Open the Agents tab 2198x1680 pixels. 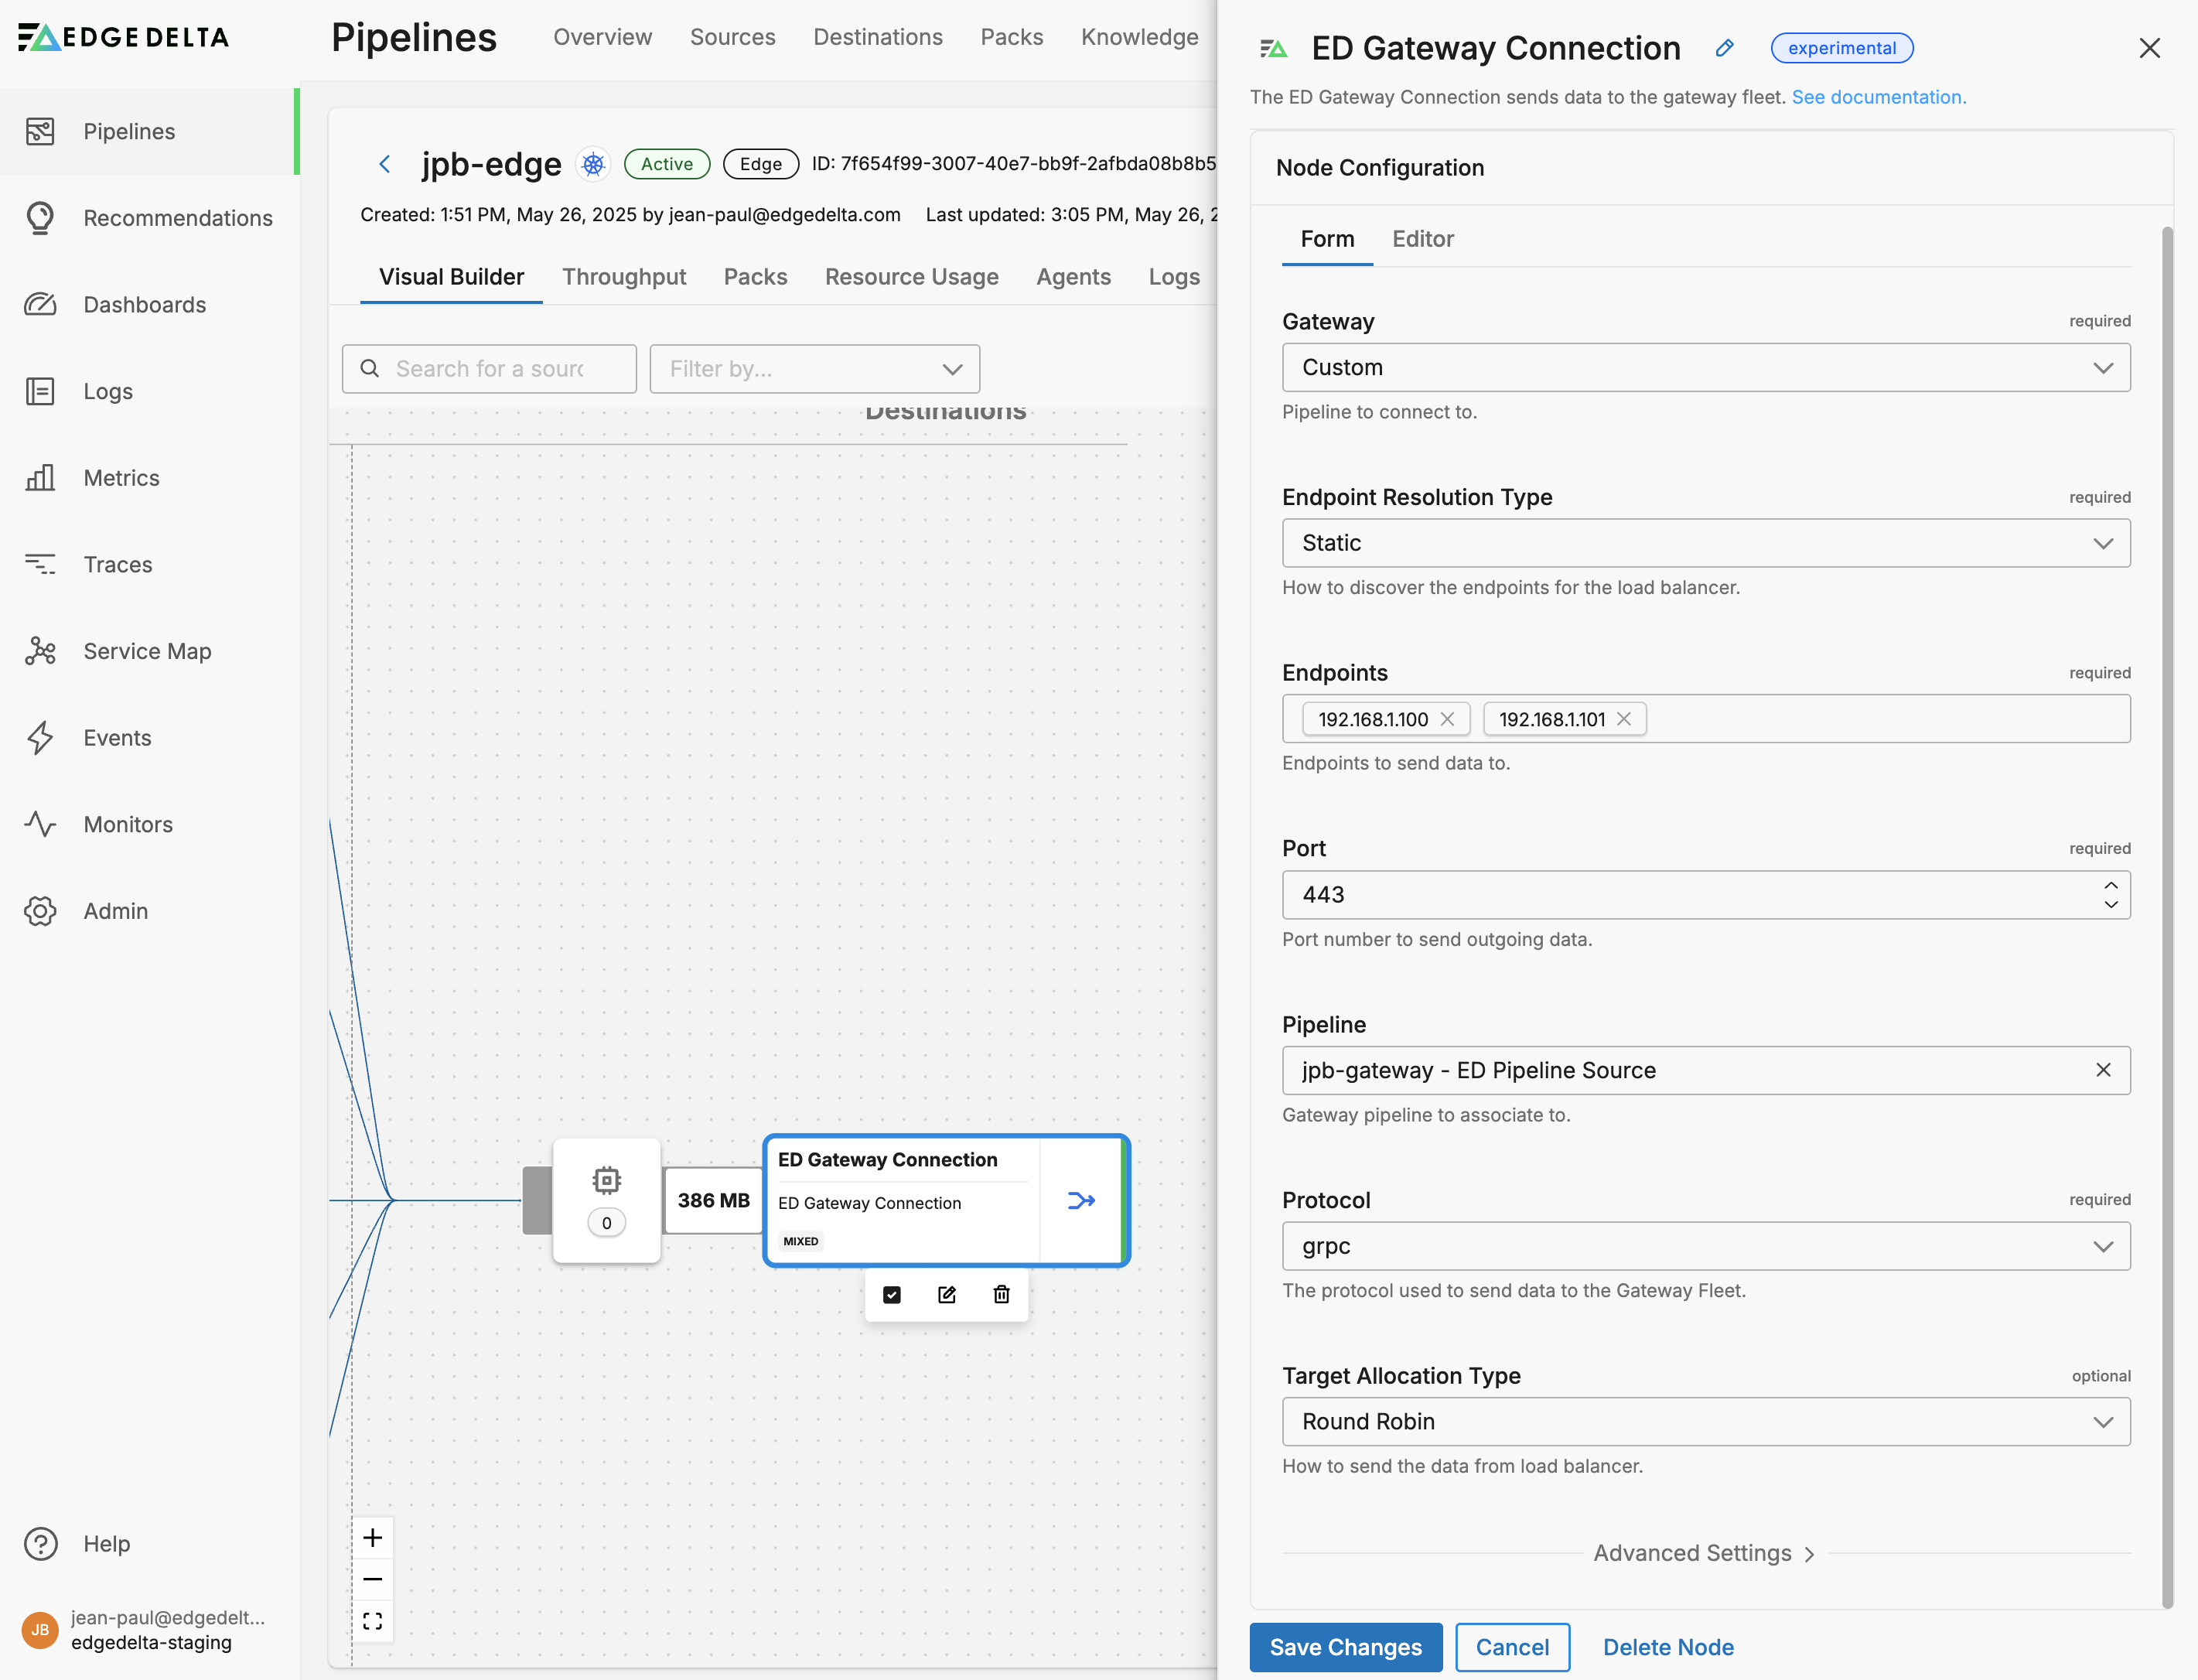[x=1073, y=277]
